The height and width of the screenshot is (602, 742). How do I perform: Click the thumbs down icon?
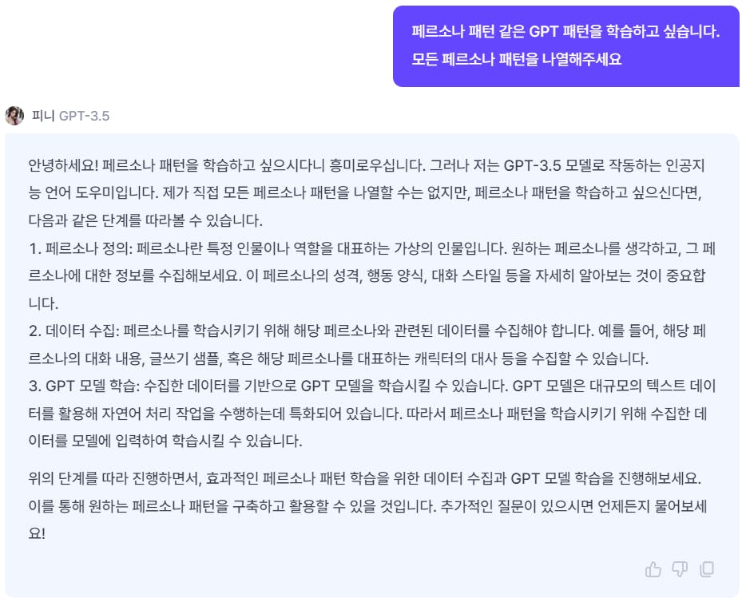point(680,569)
